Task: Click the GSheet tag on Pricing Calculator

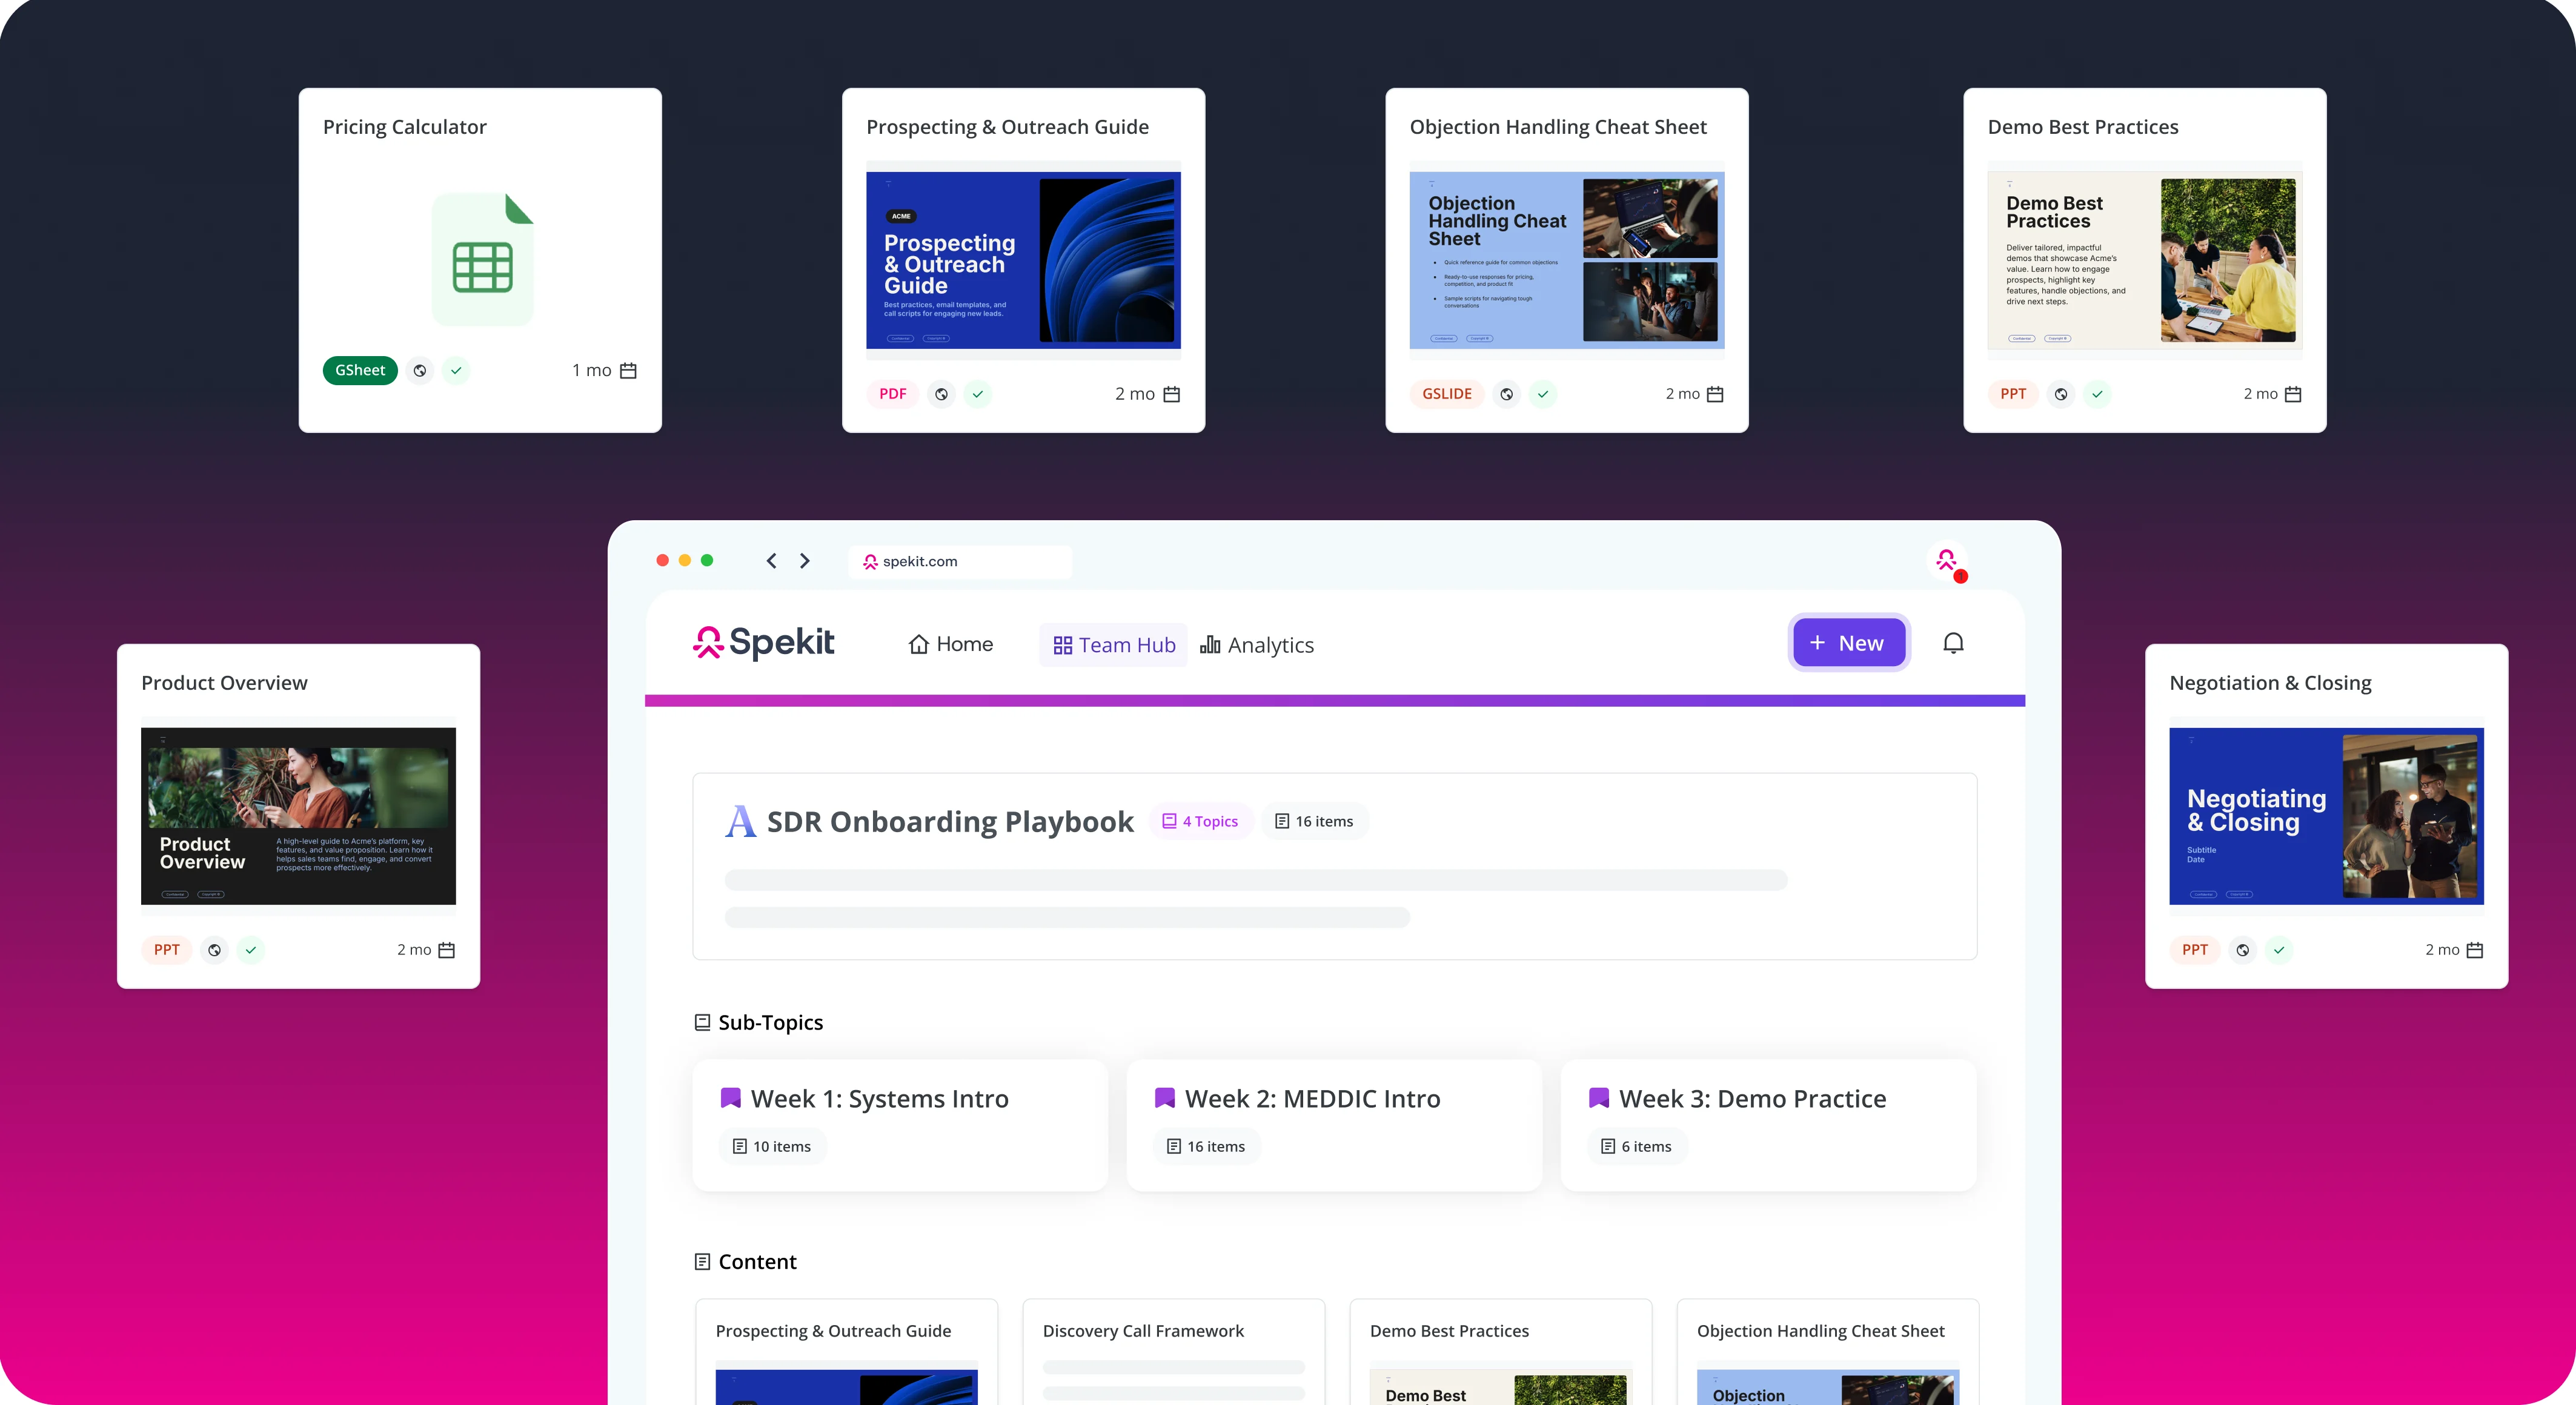Action: coord(360,371)
